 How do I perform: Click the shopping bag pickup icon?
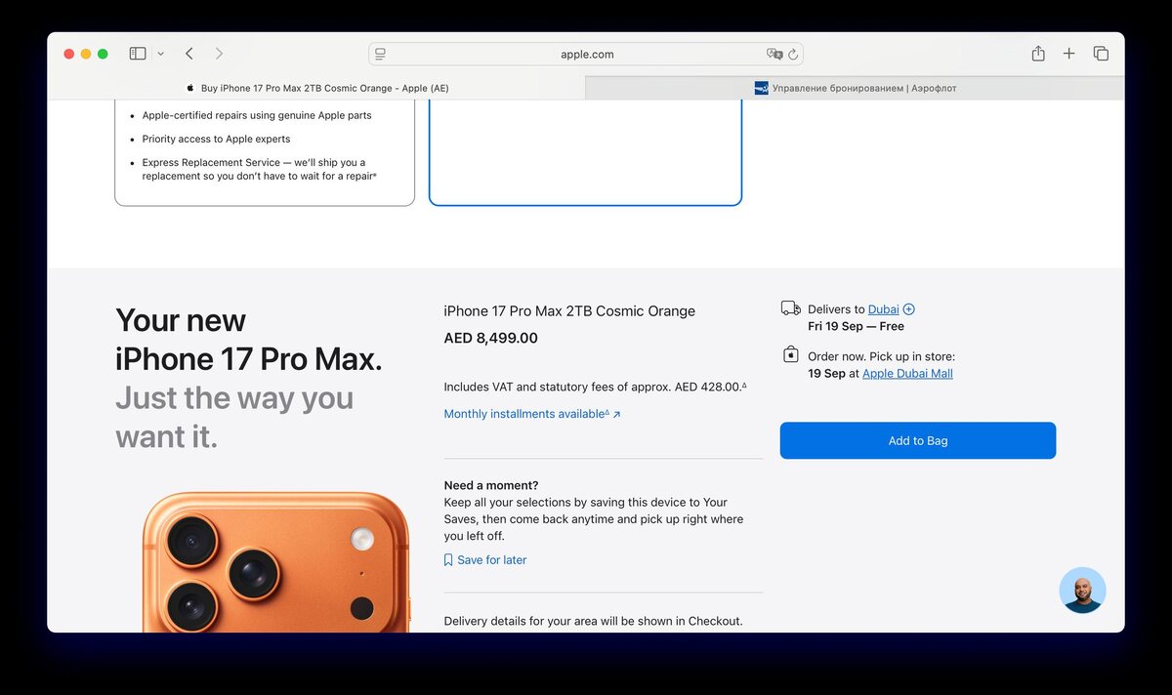[x=791, y=354]
